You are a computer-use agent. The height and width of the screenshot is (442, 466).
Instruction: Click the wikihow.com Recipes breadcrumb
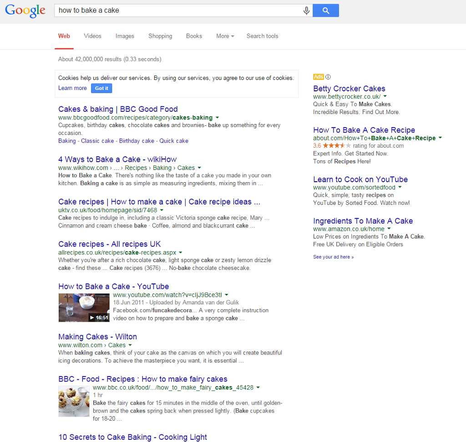tap(136, 168)
